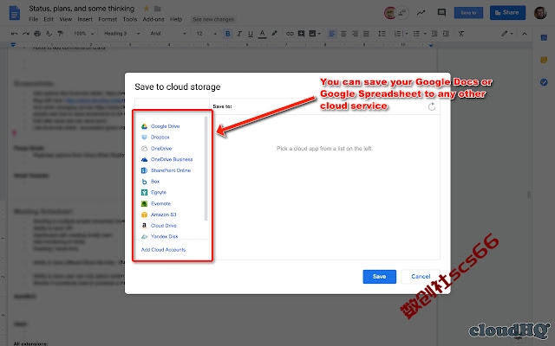Open the Insert image dropdown
The width and height of the screenshot is (555, 346).
(315, 34)
